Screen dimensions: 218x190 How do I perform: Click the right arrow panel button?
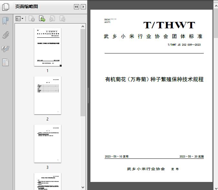pos(83,7)
